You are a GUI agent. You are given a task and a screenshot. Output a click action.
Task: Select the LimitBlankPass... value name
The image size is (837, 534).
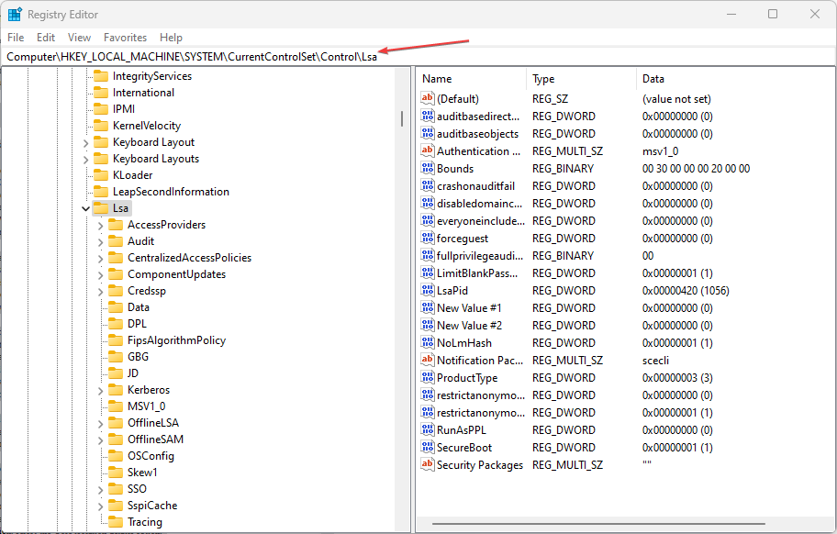click(x=476, y=273)
